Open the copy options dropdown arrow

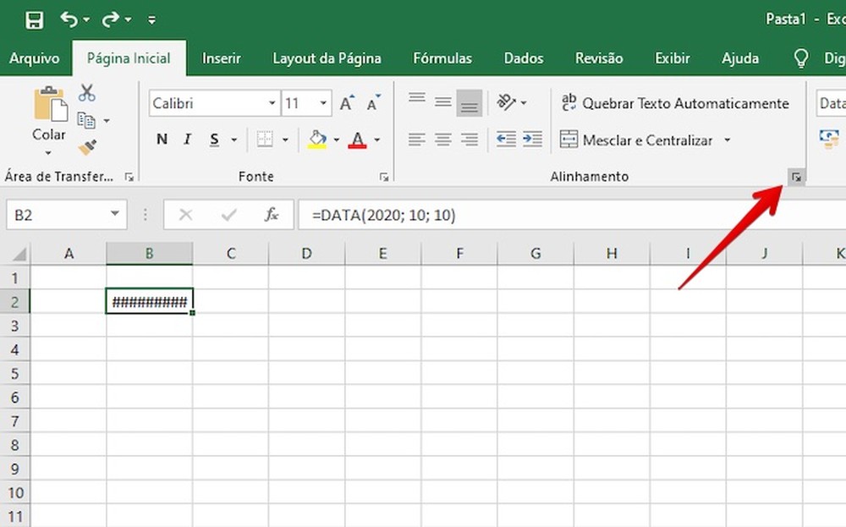[107, 121]
